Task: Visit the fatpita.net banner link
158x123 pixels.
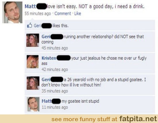Action: pyautogui.click(x=138, y=119)
